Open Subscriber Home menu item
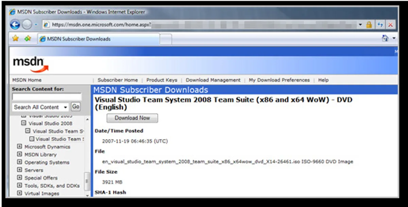The image size is (408, 207). [x=118, y=80]
